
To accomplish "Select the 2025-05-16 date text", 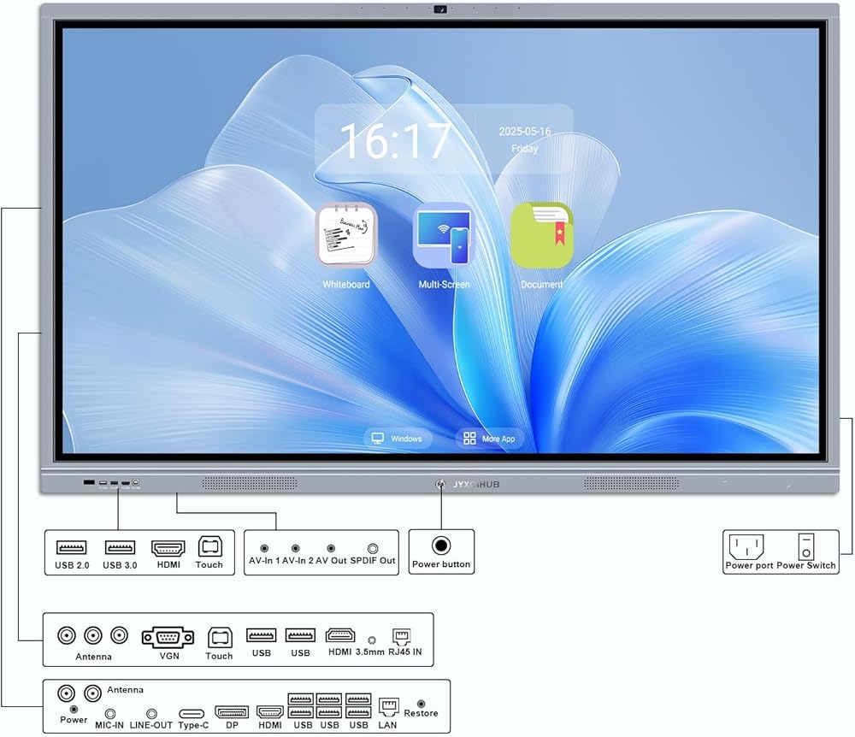I will coord(524,132).
